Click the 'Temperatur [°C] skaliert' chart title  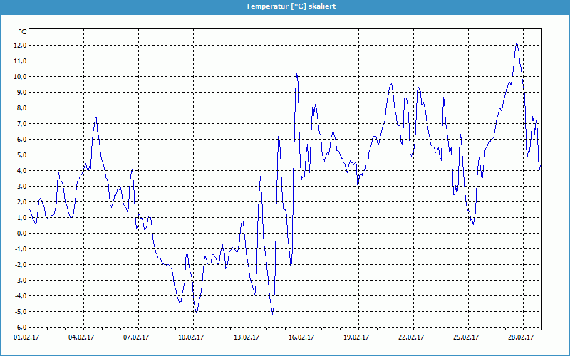point(290,6)
